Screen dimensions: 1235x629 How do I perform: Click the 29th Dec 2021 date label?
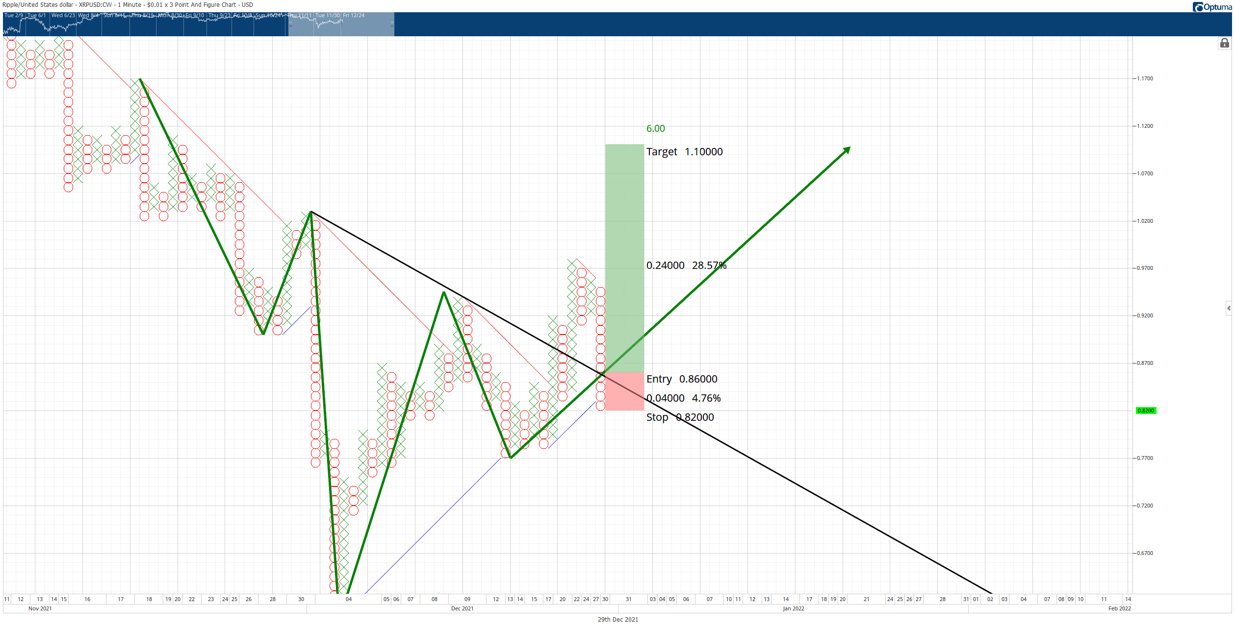coord(617,620)
